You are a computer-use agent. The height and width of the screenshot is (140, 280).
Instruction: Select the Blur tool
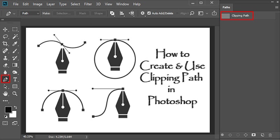5,72
